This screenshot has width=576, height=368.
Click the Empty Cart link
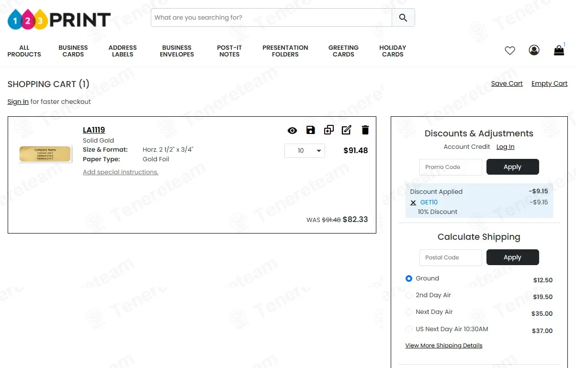549,84
